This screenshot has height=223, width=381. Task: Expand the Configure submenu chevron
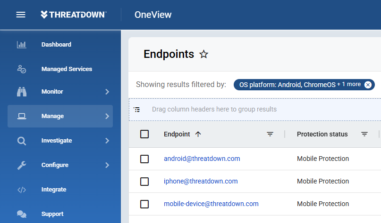click(x=107, y=165)
